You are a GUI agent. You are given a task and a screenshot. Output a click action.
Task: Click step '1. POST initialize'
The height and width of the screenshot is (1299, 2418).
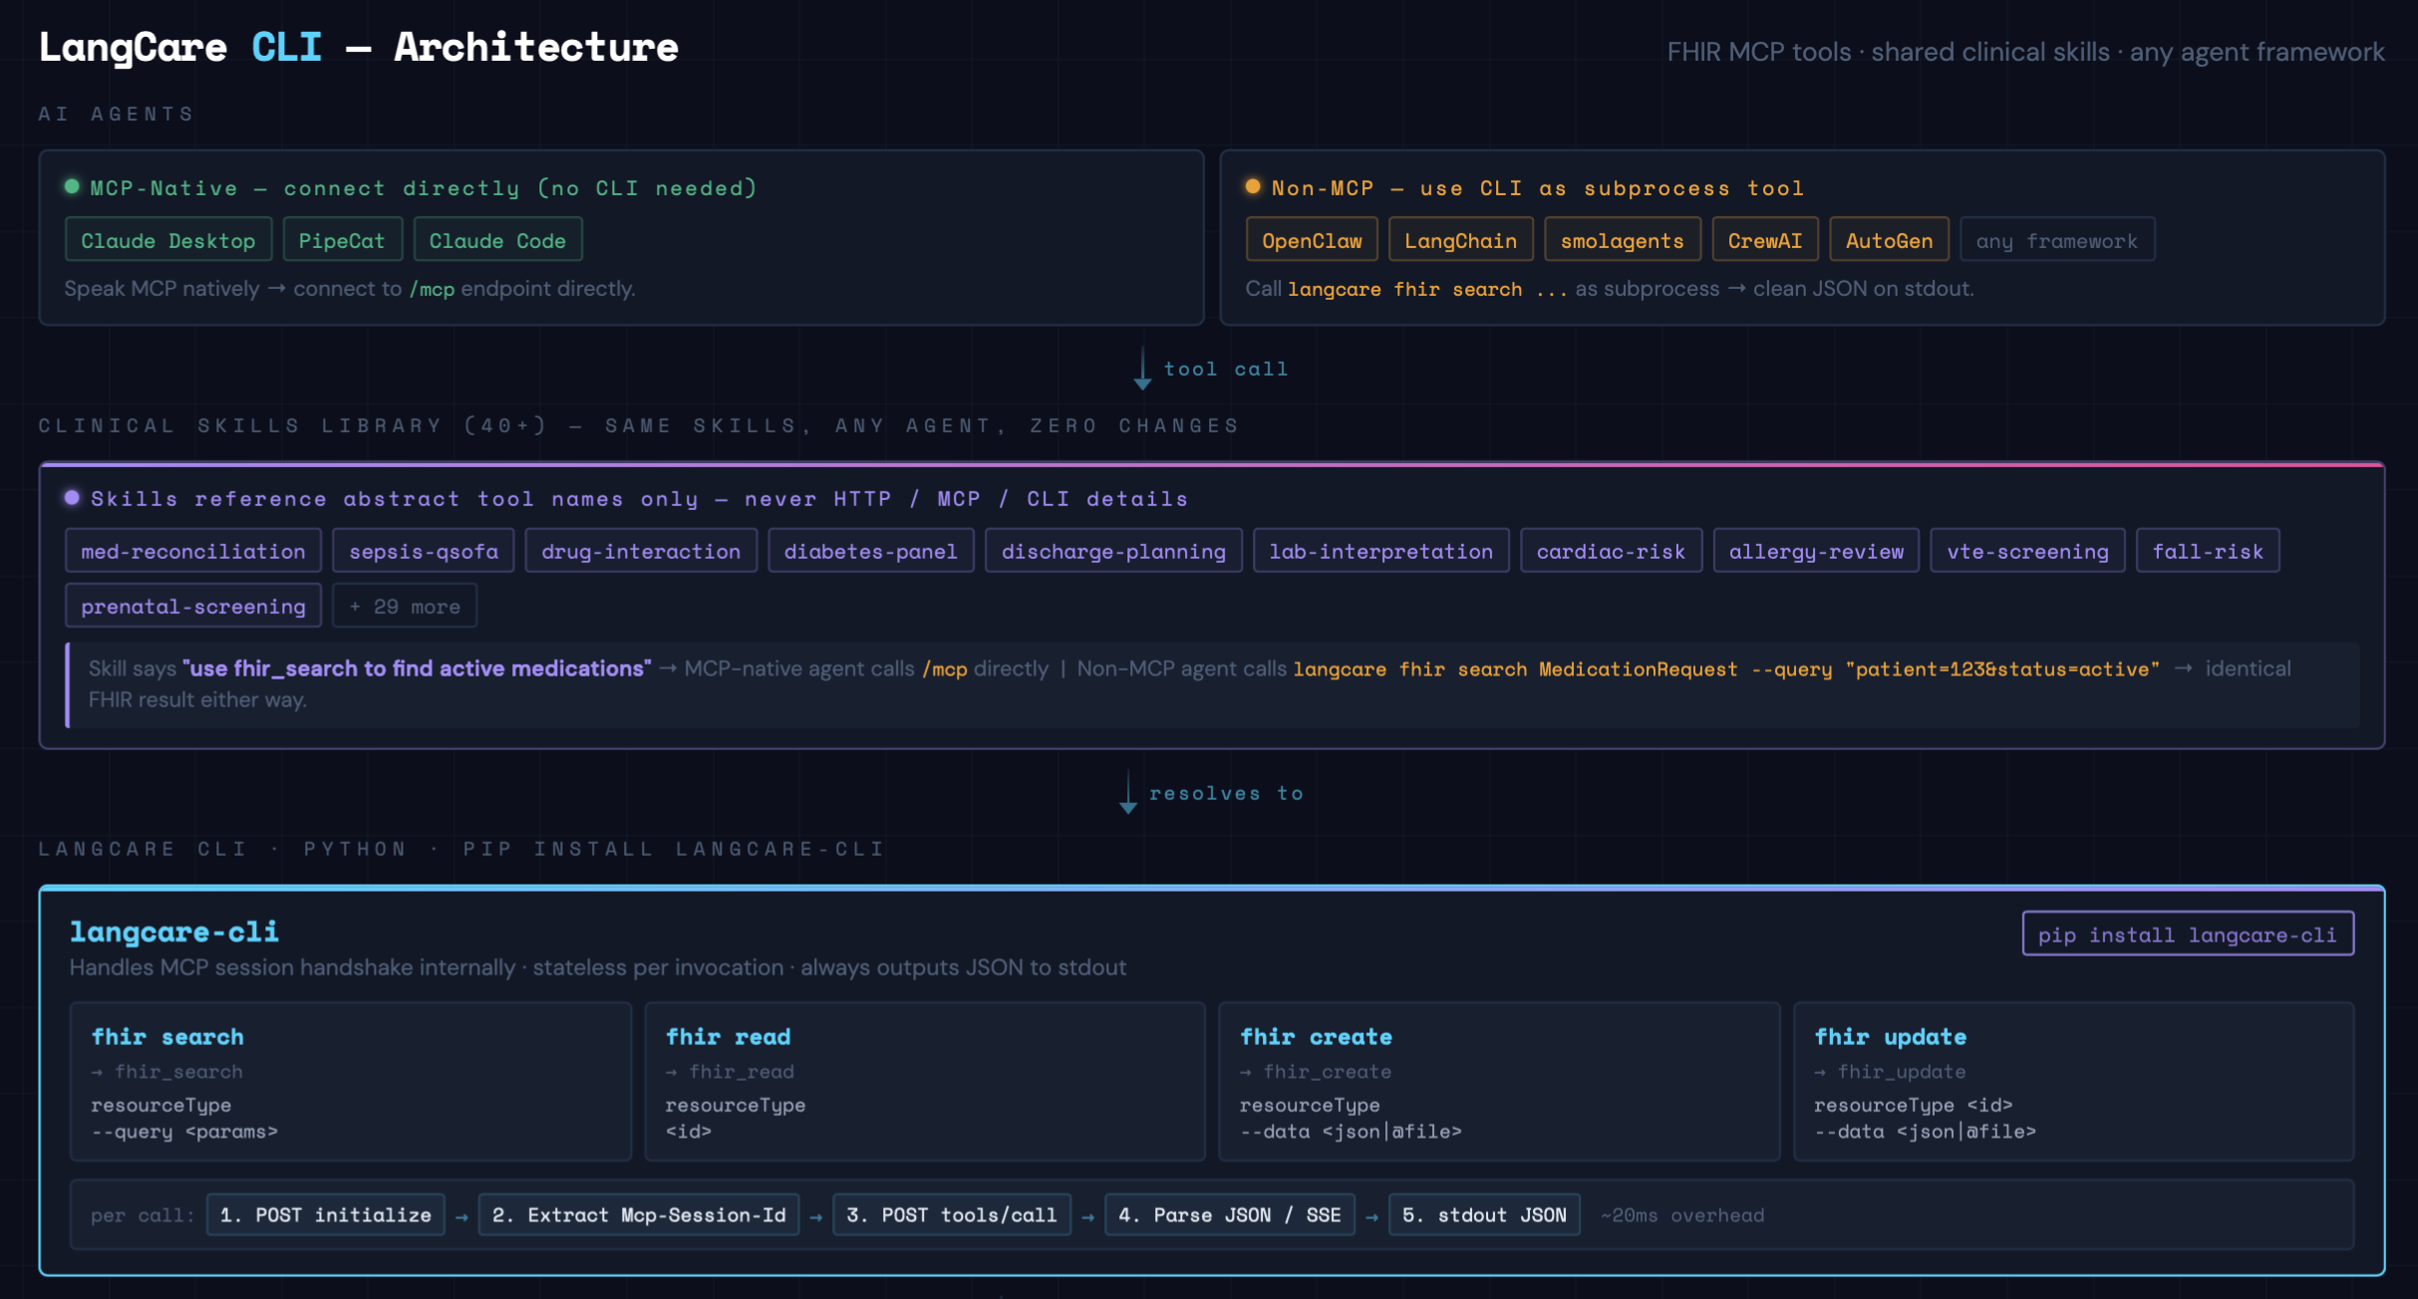click(326, 1215)
